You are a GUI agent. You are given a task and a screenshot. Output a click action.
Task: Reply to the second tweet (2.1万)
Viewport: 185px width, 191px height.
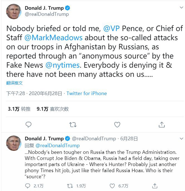click(28, 186)
